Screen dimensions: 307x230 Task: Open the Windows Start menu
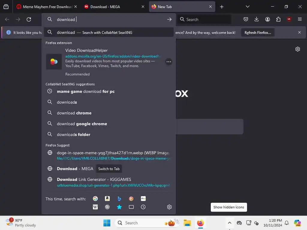point(107,223)
